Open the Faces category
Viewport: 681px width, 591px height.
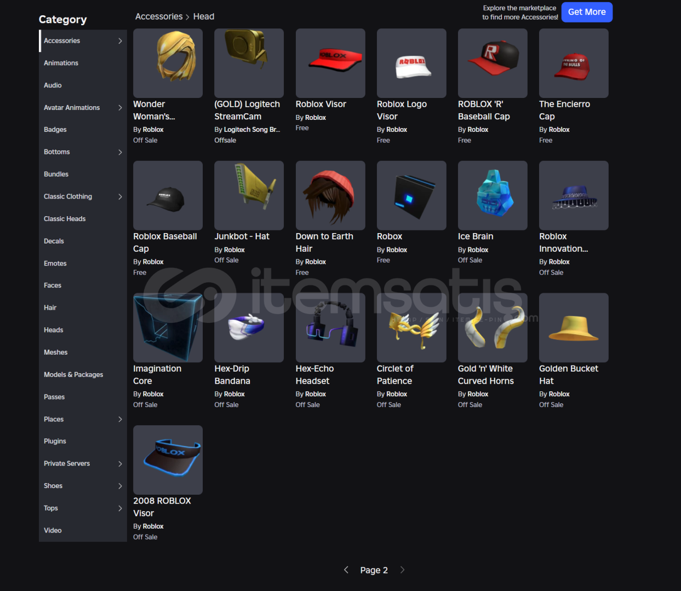point(83,286)
